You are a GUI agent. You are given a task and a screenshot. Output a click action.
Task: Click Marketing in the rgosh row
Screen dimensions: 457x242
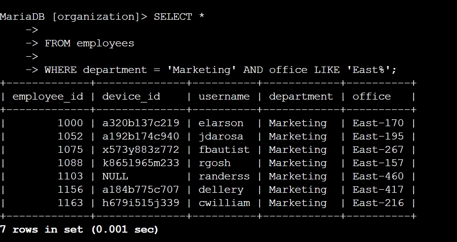298,163
